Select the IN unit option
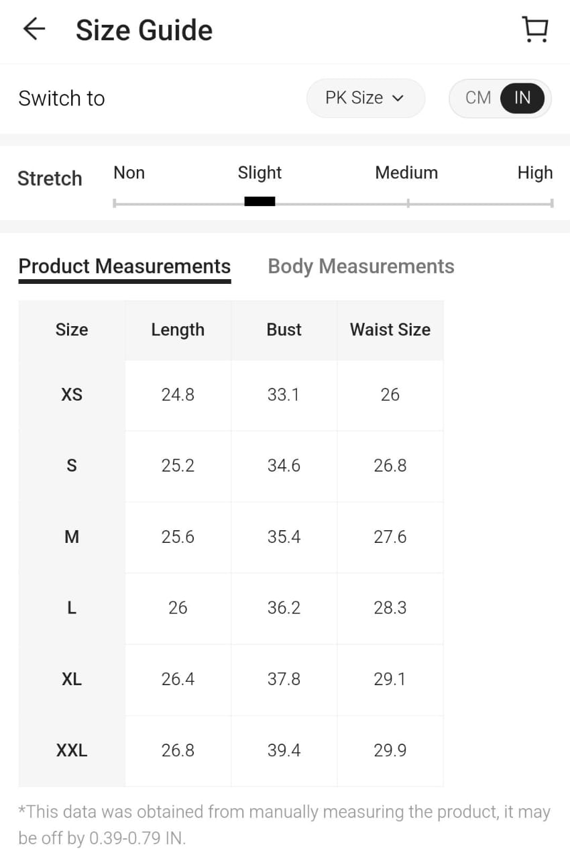 (x=522, y=98)
